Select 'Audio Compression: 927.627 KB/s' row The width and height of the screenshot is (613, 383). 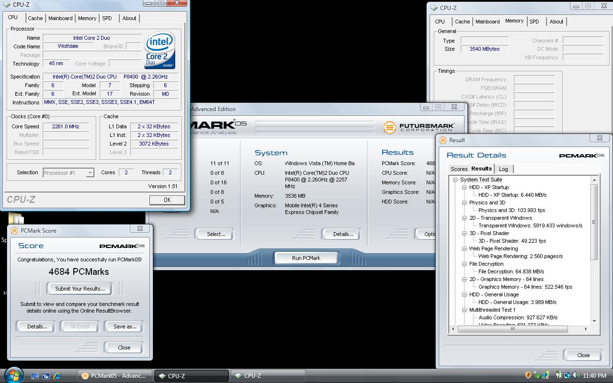coord(518,317)
